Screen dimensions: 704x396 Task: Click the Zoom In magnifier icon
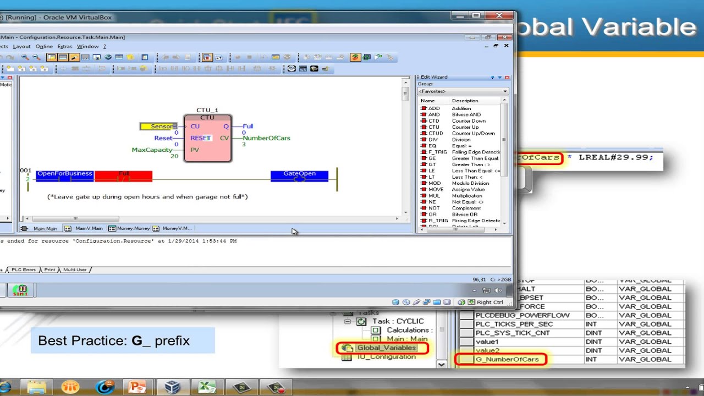point(25,57)
